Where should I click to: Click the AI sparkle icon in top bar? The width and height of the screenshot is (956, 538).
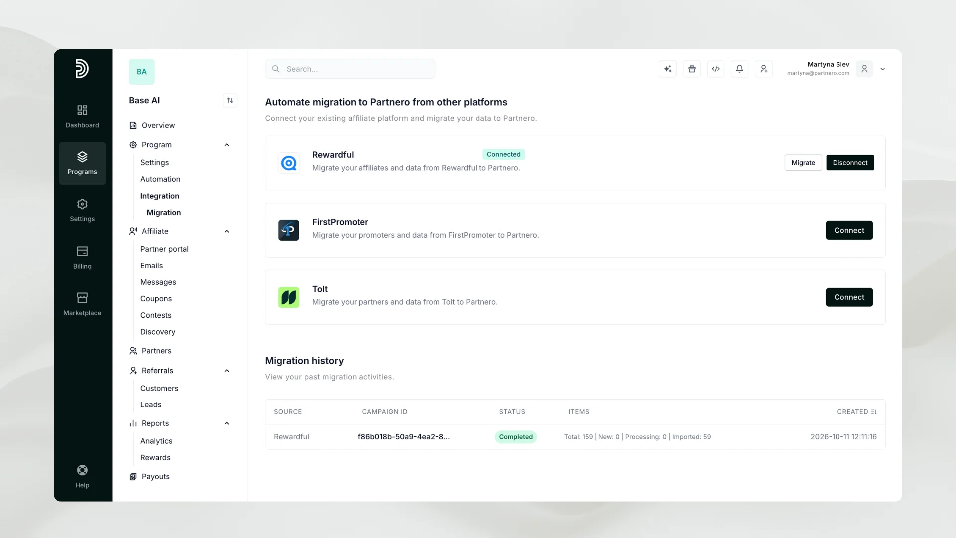[x=668, y=69]
